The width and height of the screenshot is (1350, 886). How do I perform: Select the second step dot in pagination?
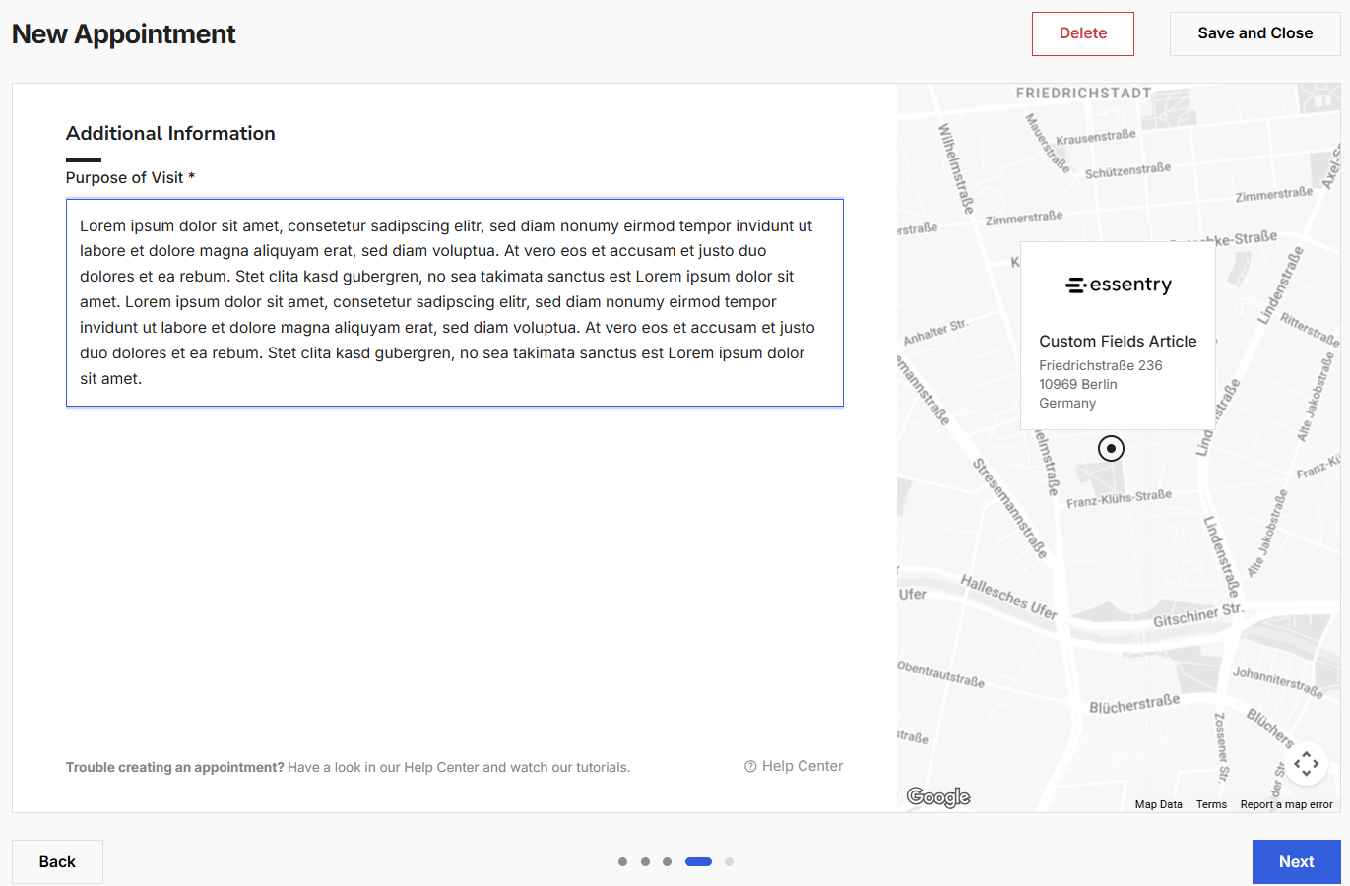point(645,861)
